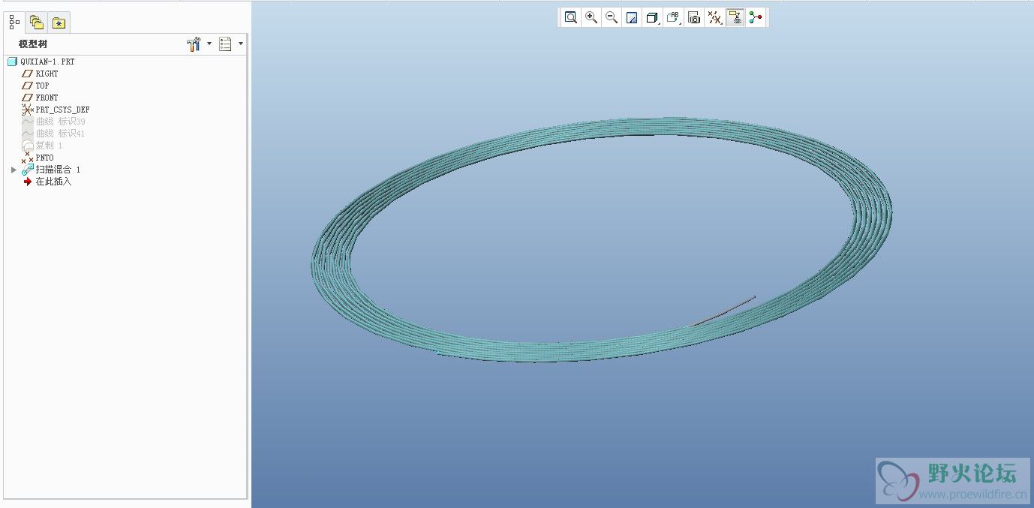
Task: Refit the model to the window
Action: tap(571, 17)
